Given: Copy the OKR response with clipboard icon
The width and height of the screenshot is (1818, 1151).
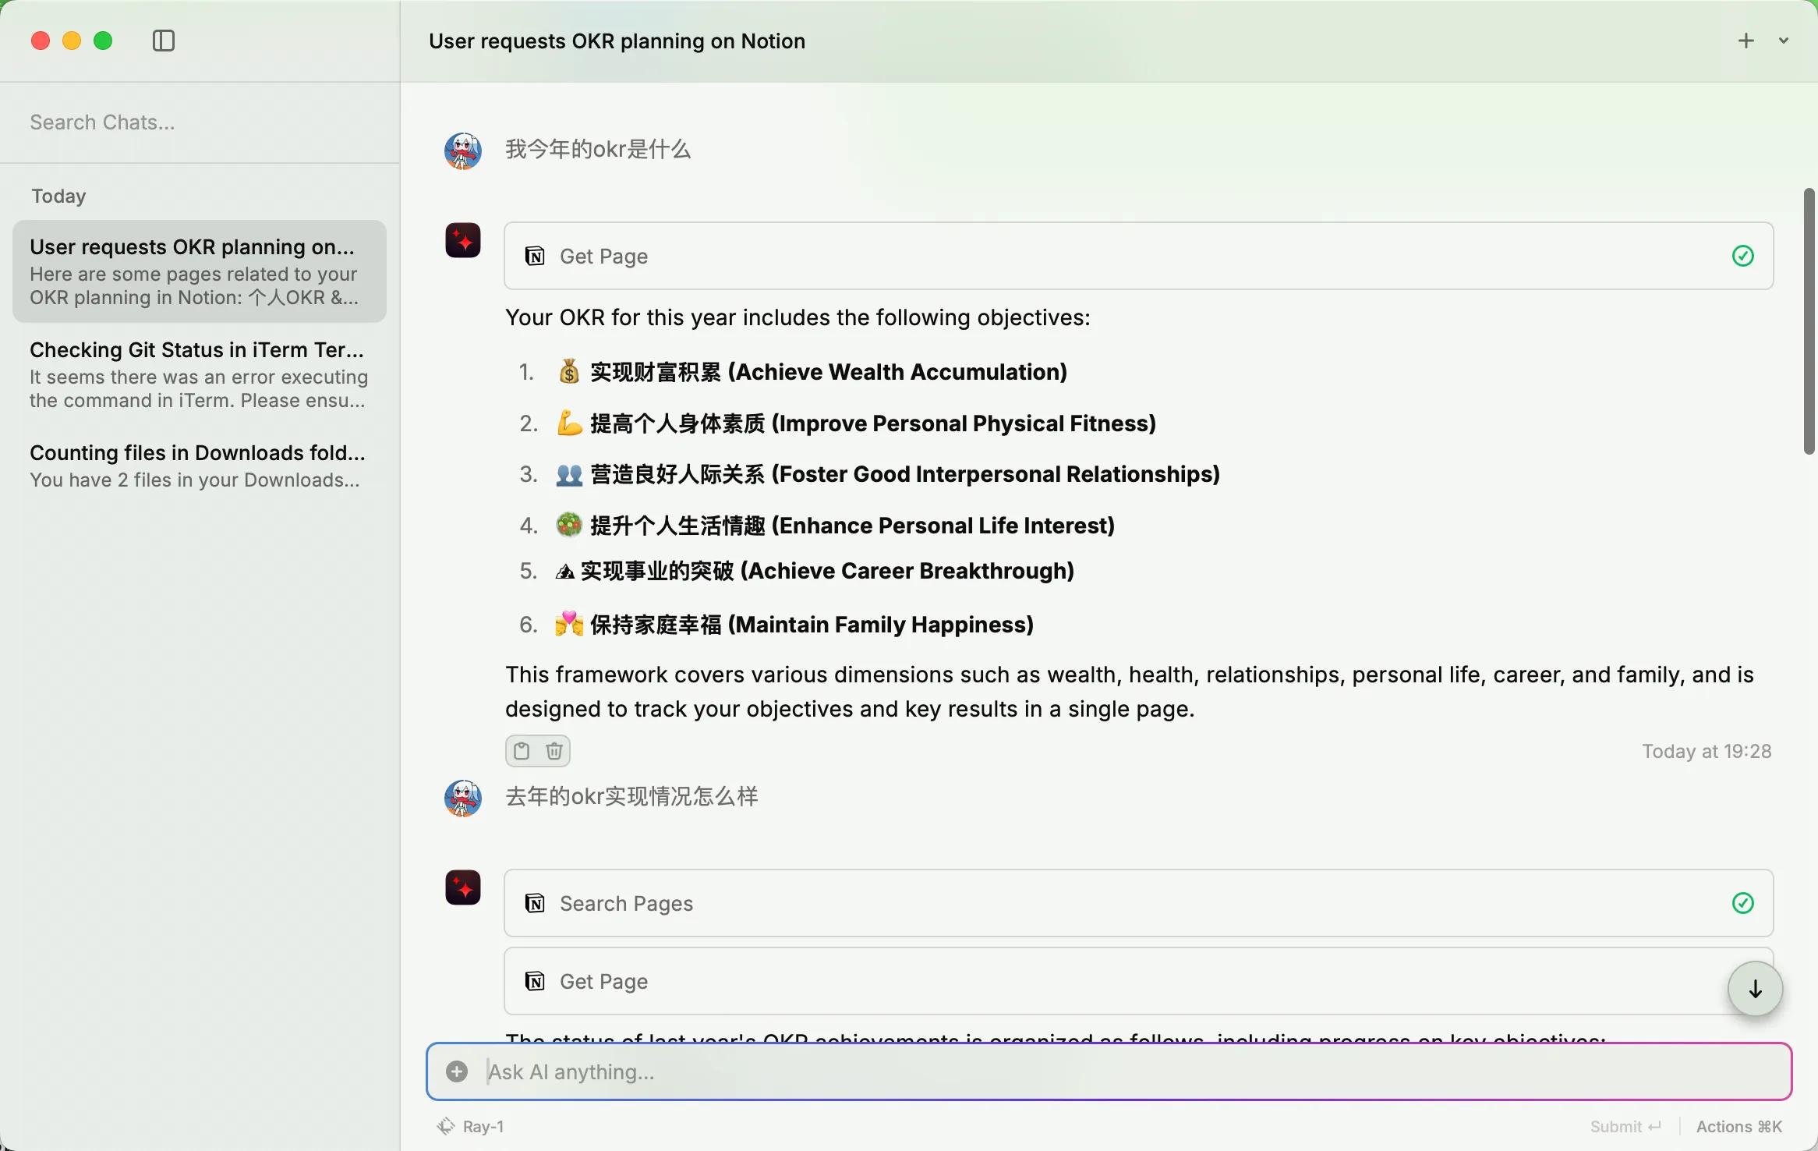Looking at the screenshot, I should coord(522,751).
